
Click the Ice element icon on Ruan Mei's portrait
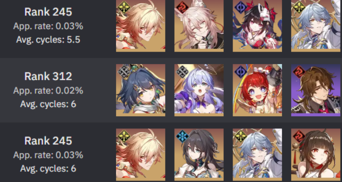[182, 136]
